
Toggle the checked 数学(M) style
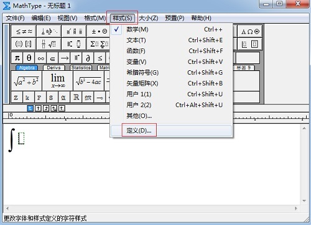[x=171, y=29]
